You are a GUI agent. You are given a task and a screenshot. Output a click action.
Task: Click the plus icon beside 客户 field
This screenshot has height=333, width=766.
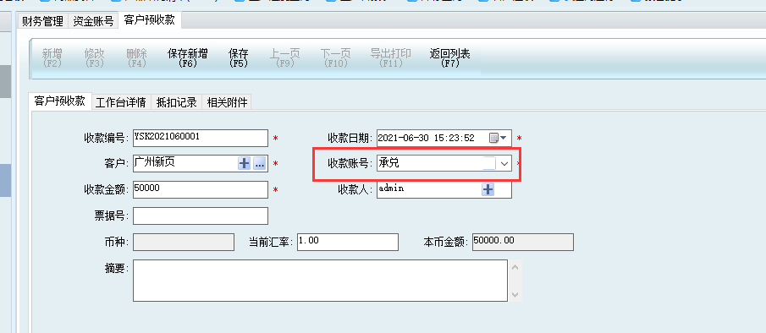[x=244, y=164]
